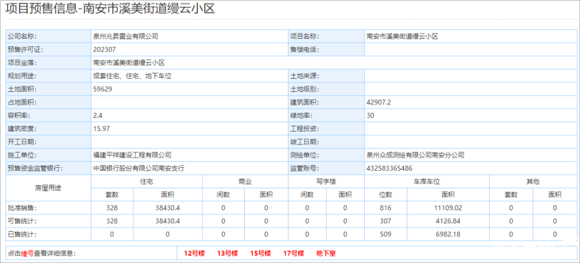This screenshot has width=580, height=263.
Task: Click the green rate value 30
Action: (x=370, y=115)
